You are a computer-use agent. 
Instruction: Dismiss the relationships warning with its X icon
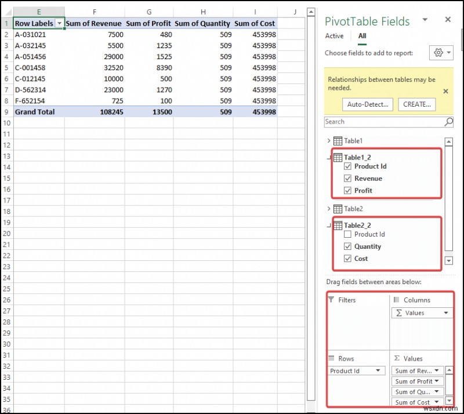pyautogui.click(x=445, y=91)
